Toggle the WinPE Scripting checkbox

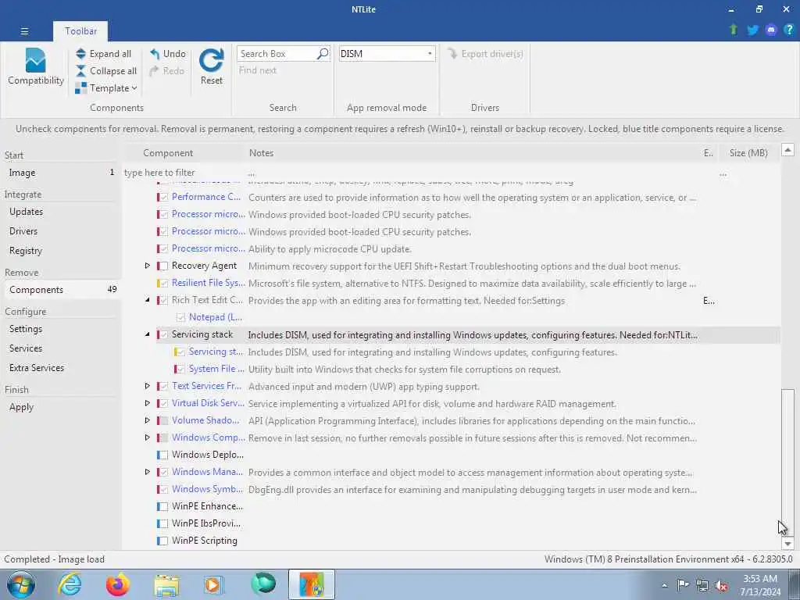(x=163, y=541)
